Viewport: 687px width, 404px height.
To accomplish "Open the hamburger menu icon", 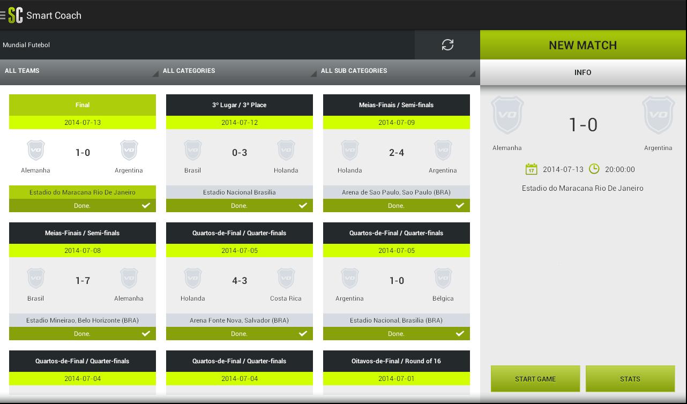I will [x=4, y=15].
